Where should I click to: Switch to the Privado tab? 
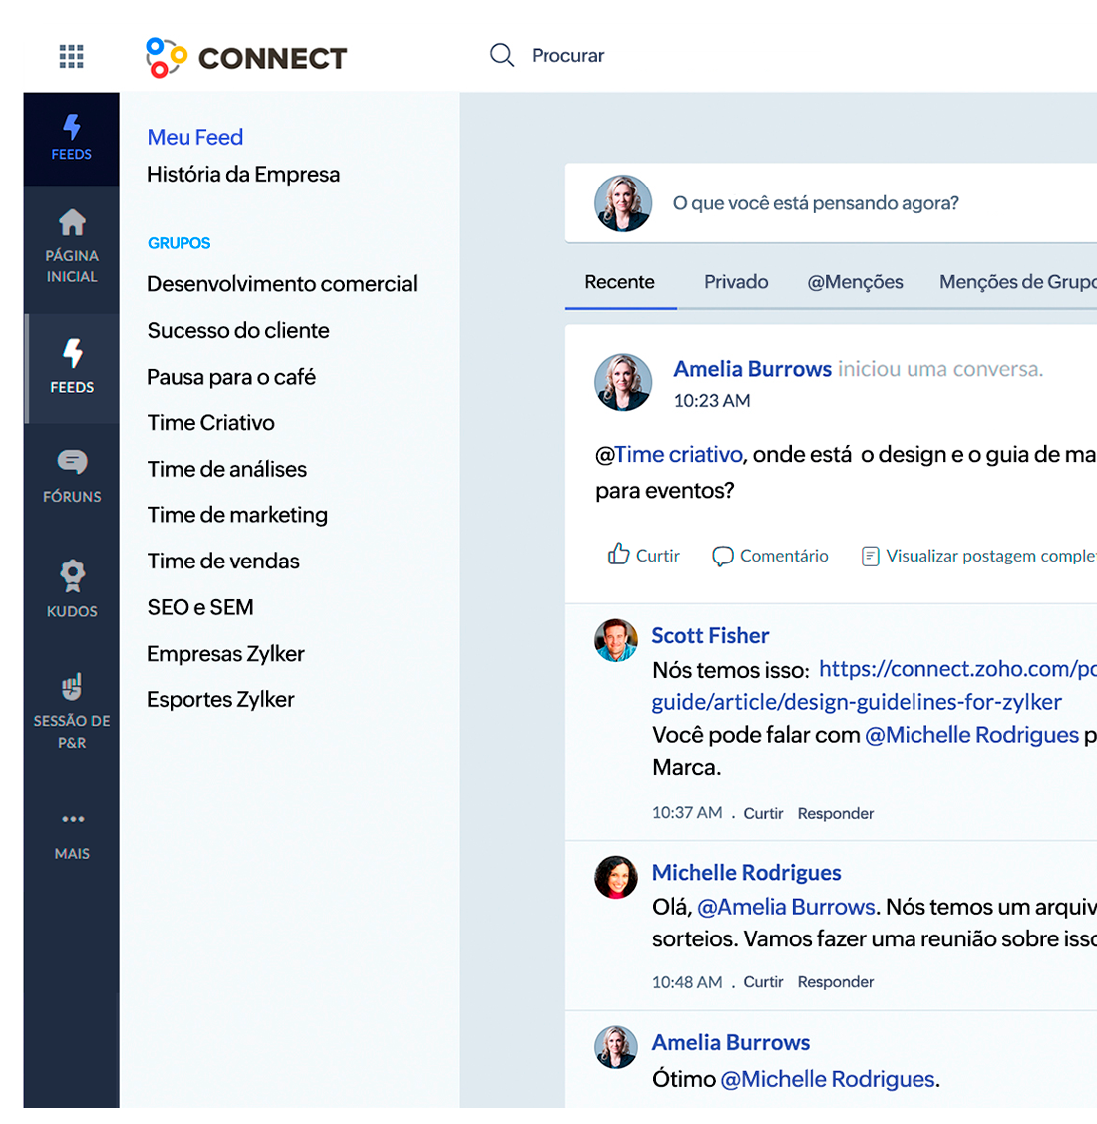tap(736, 282)
